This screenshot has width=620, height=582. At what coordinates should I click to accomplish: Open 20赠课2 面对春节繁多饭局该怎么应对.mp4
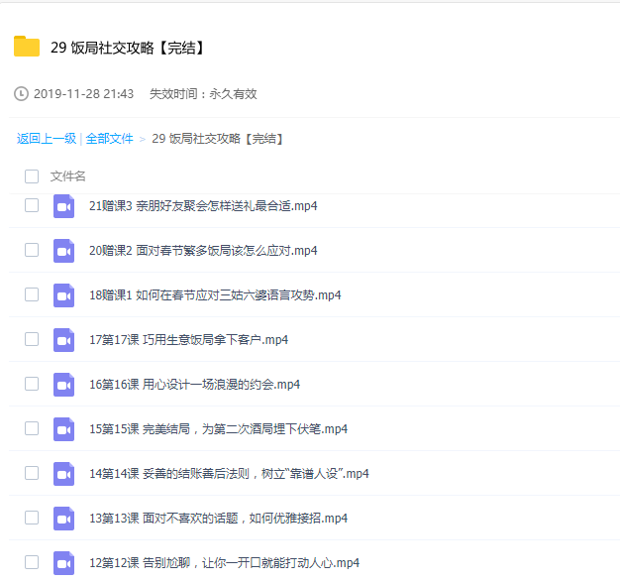pyautogui.click(x=203, y=251)
